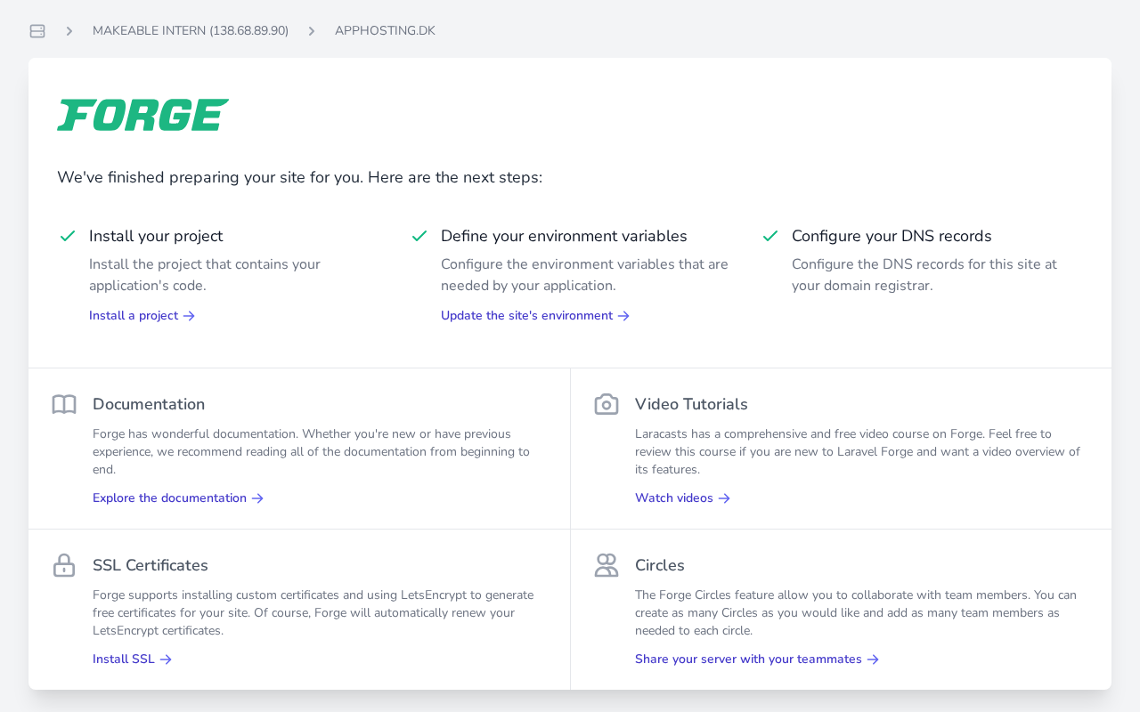Click the checkmark beside Install your project
The width and height of the screenshot is (1140, 712).
click(68, 236)
